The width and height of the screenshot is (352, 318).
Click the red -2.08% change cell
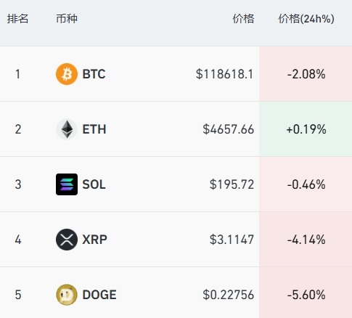[x=306, y=74]
